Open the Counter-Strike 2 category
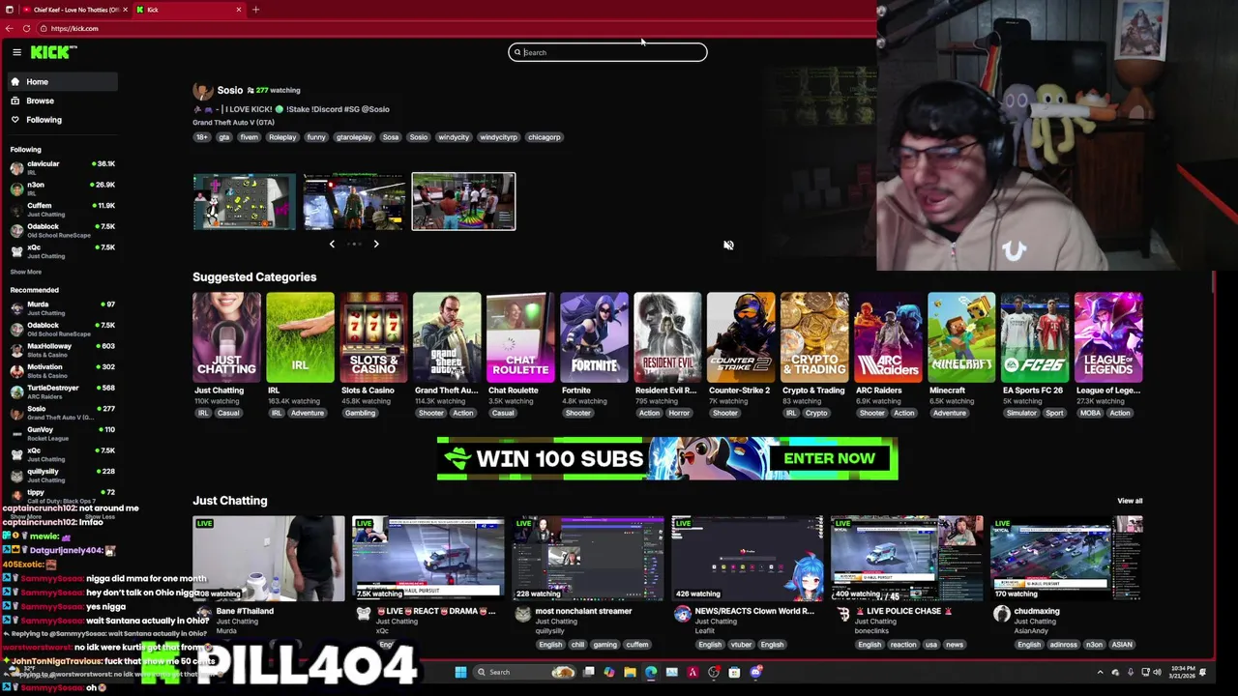Viewport: 1238px width, 696px height. 741,337
